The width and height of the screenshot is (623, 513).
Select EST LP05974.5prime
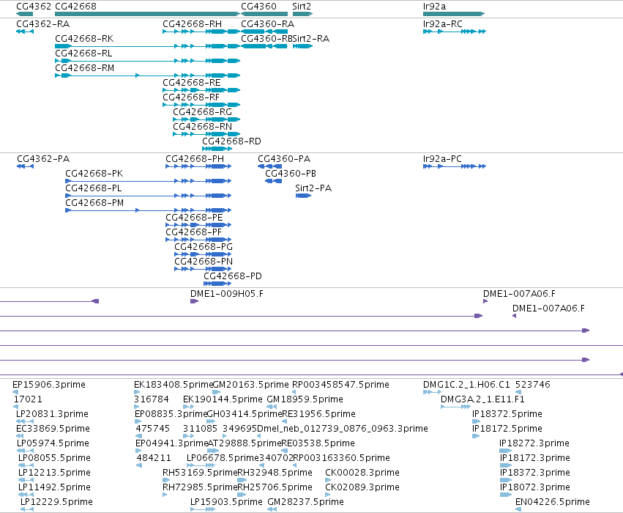(53, 444)
